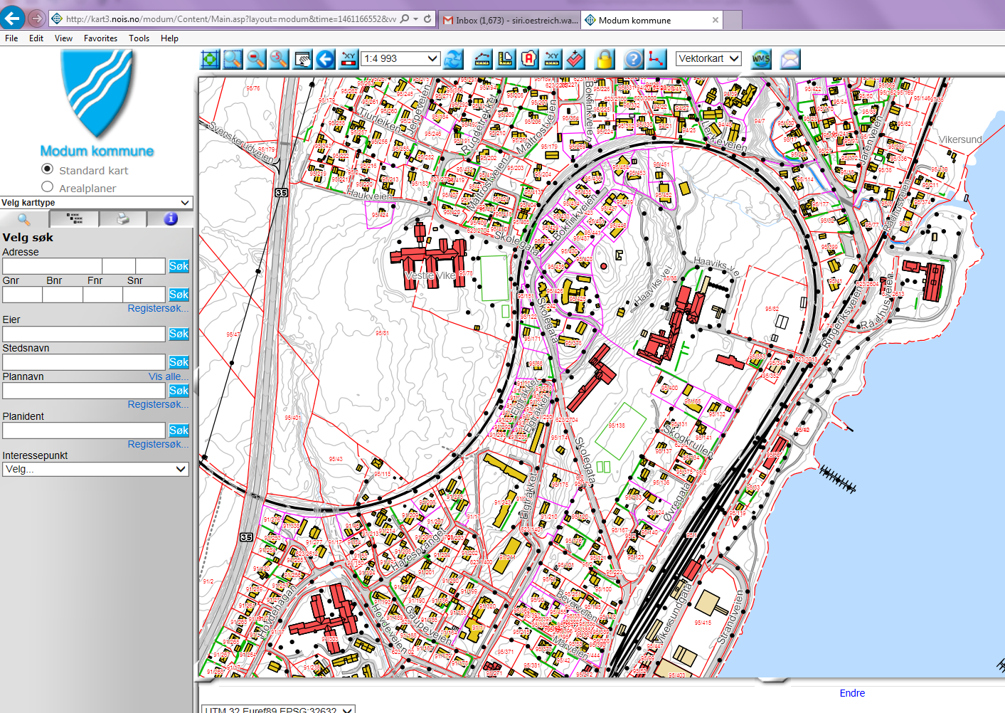The width and height of the screenshot is (1005, 713).
Task: Click the red eraser/clear drawings icon
Action: point(575,59)
